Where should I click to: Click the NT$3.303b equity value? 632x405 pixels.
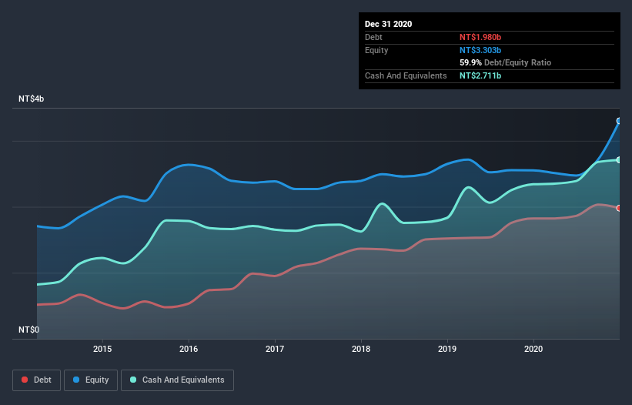tap(480, 50)
